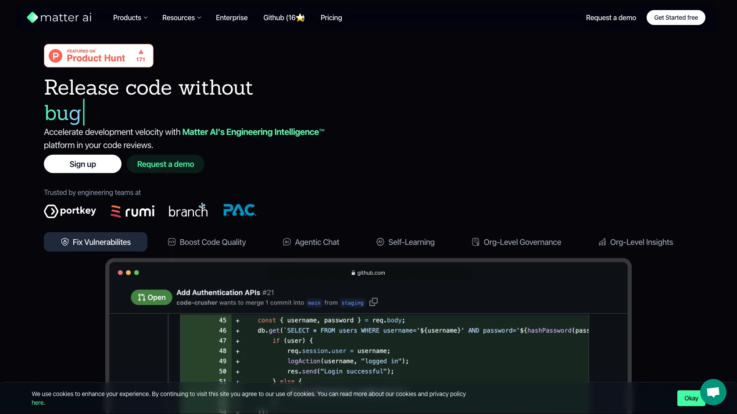Viewport: 737px width, 414px height.
Task: Click the Github star icon in the navbar
Action: (300, 18)
